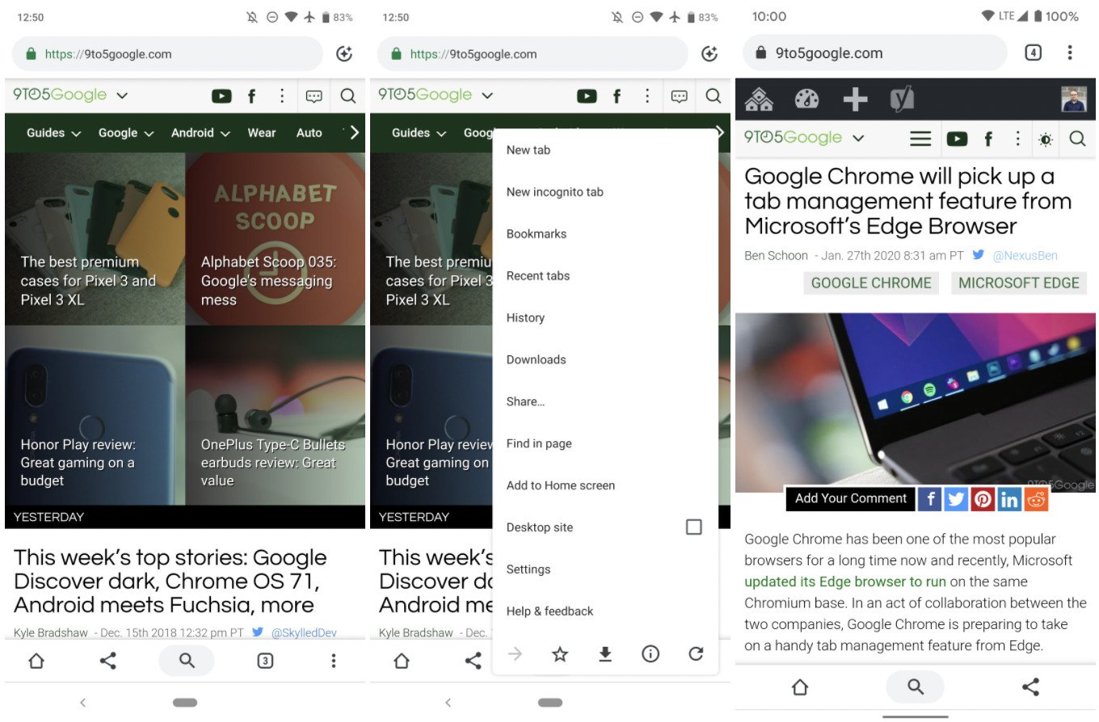Open GOOGLE CHROME tag
This screenshot has height=722, width=1099.
click(871, 283)
